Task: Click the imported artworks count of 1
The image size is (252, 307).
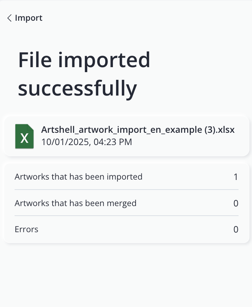Action: click(x=236, y=177)
